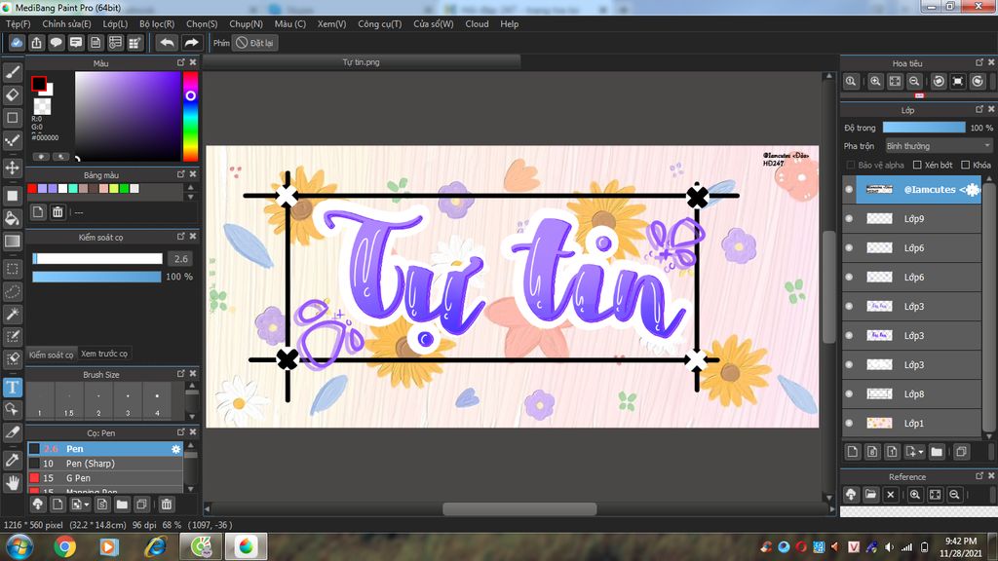
Task: Click the Undo arrow in toolbar
Action: [x=167, y=43]
